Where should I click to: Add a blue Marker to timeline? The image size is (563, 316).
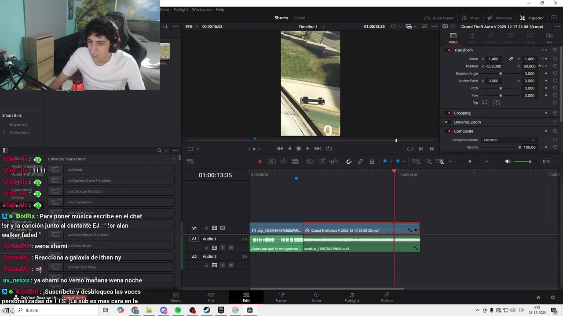click(x=398, y=162)
